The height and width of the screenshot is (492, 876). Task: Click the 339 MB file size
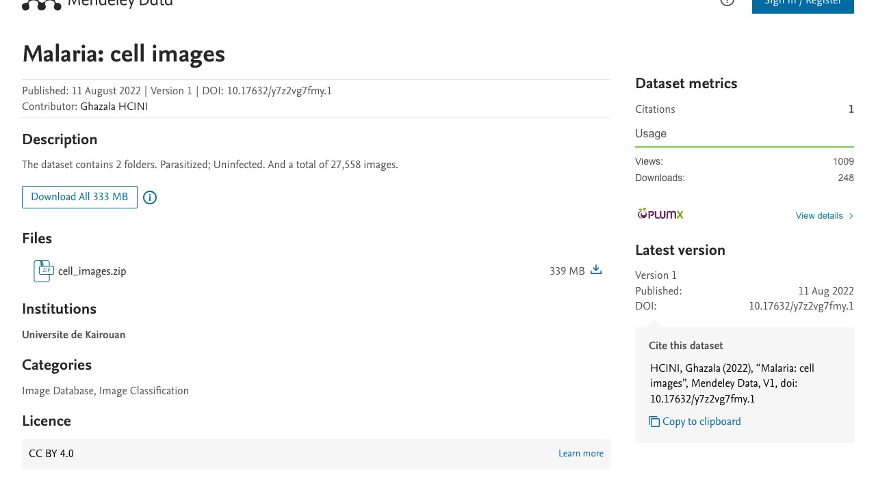pos(567,271)
